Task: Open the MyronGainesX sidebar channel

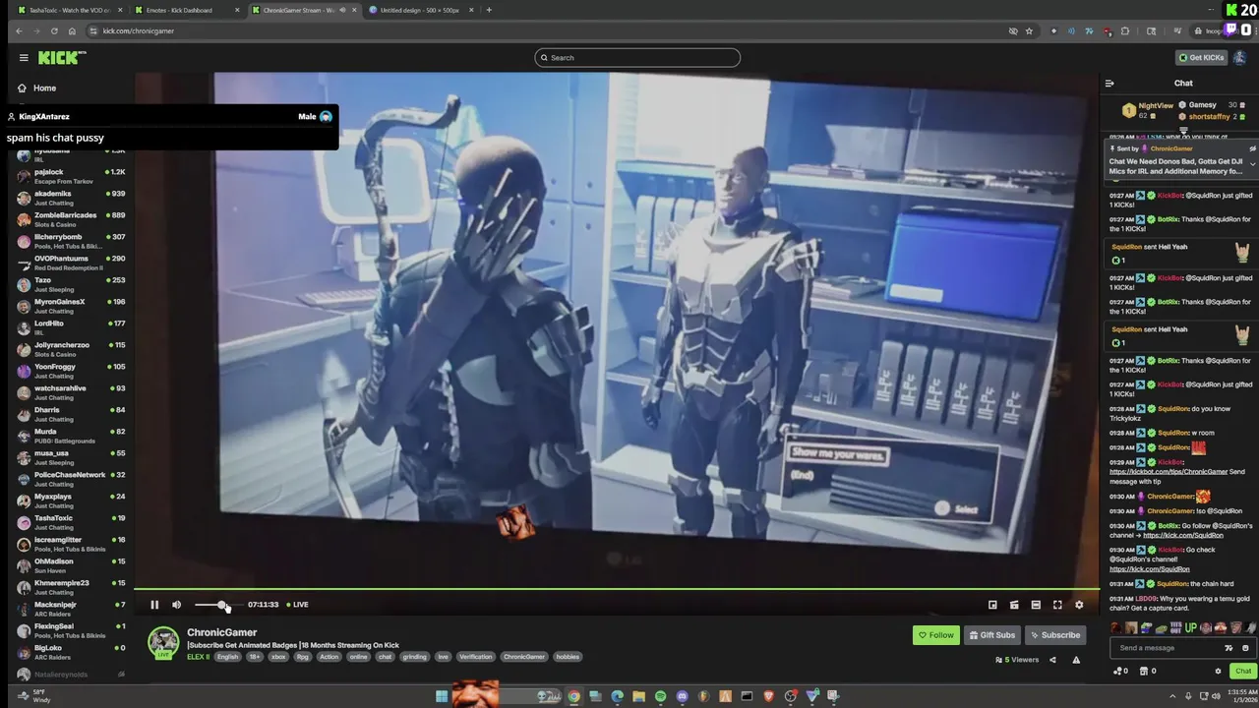Action: (71, 307)
